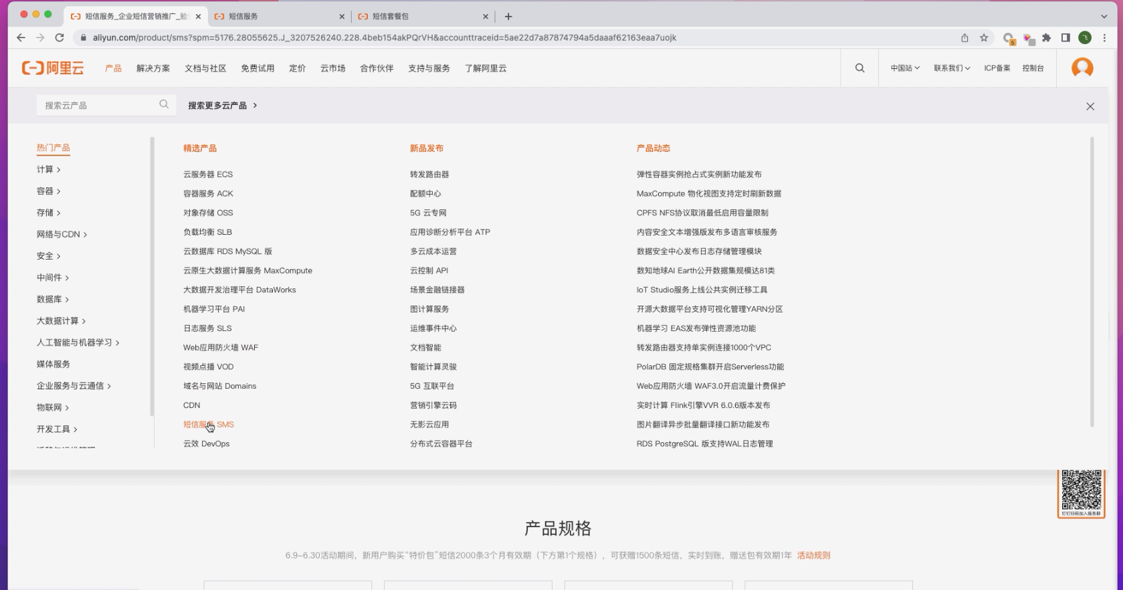Expand 容器 category
The width and height of the screenshot is (1123, 590).
pos(48,191)
